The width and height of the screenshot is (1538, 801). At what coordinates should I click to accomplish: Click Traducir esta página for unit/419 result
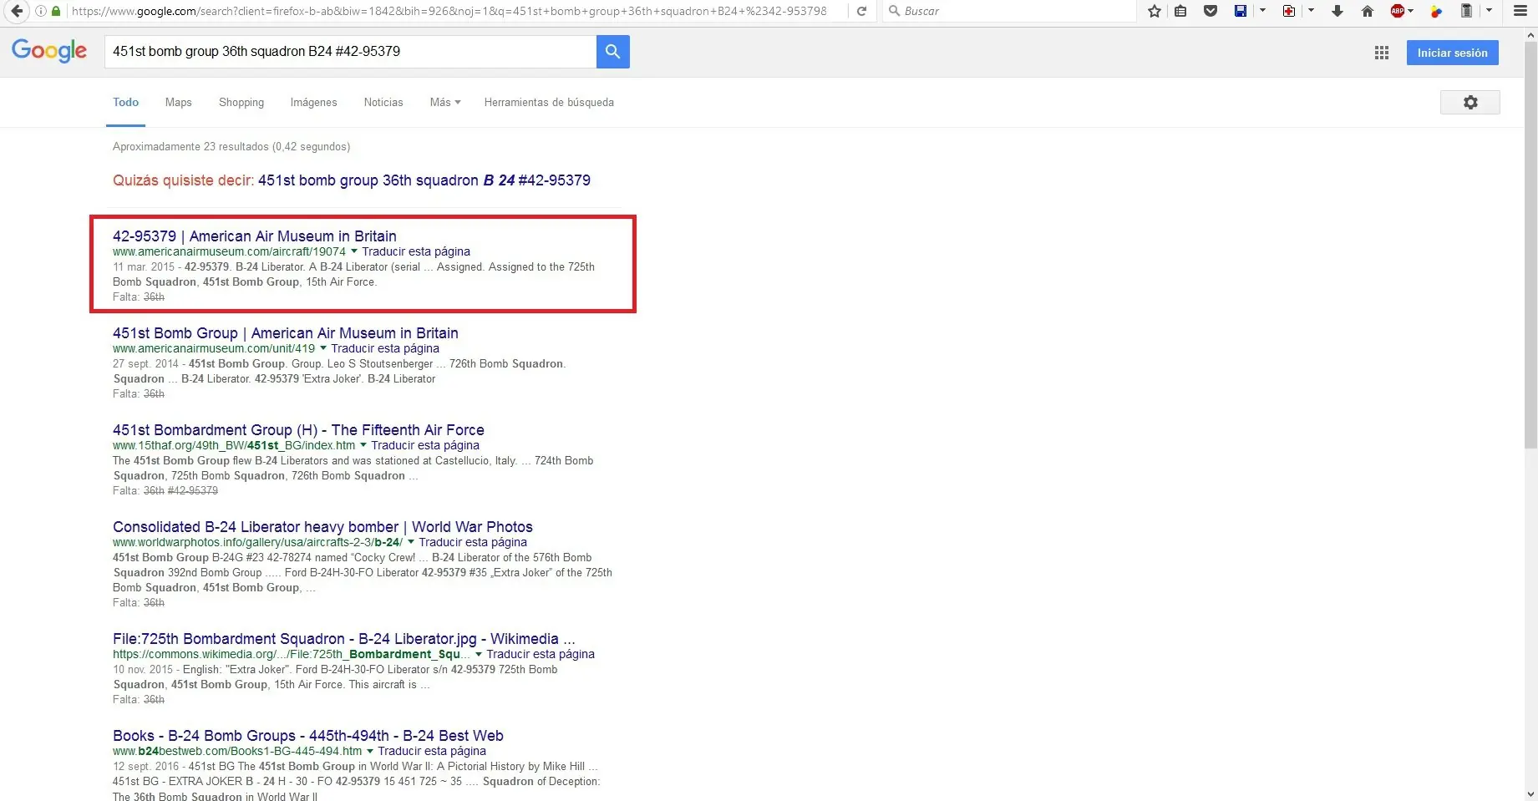pyautogui.click(x=385, y=348)
